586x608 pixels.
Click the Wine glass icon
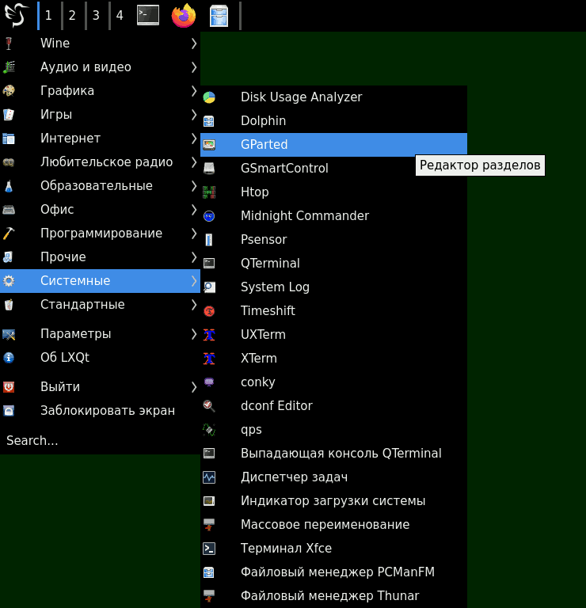click(x=9, y=44)
